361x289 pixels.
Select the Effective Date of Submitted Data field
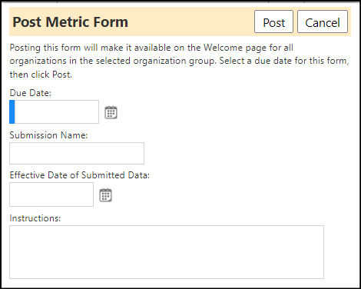click(x=51, y=194)
